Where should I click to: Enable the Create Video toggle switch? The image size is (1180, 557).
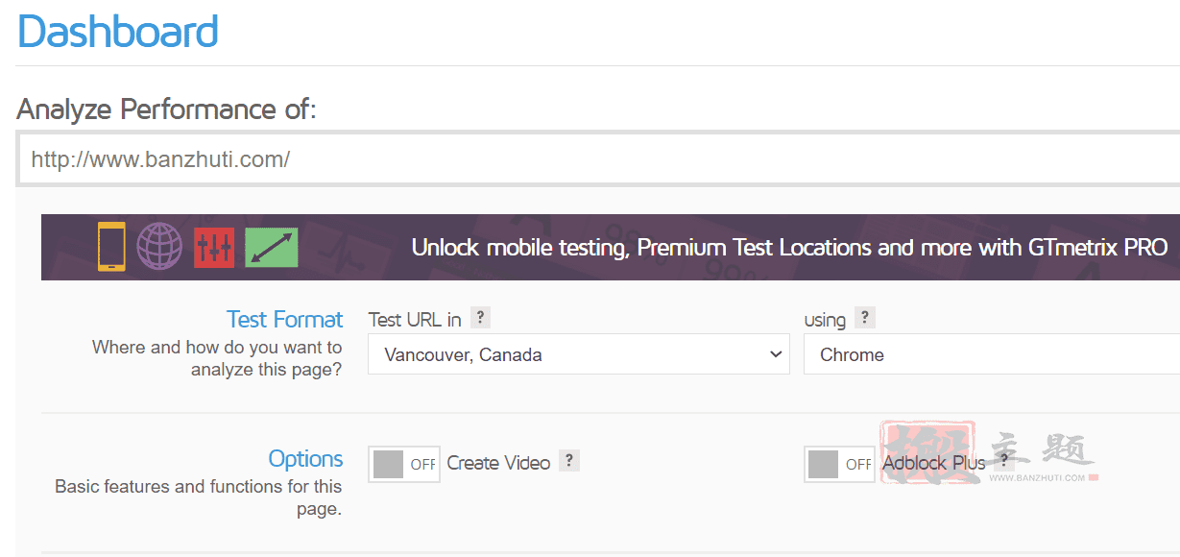[404, 464]
